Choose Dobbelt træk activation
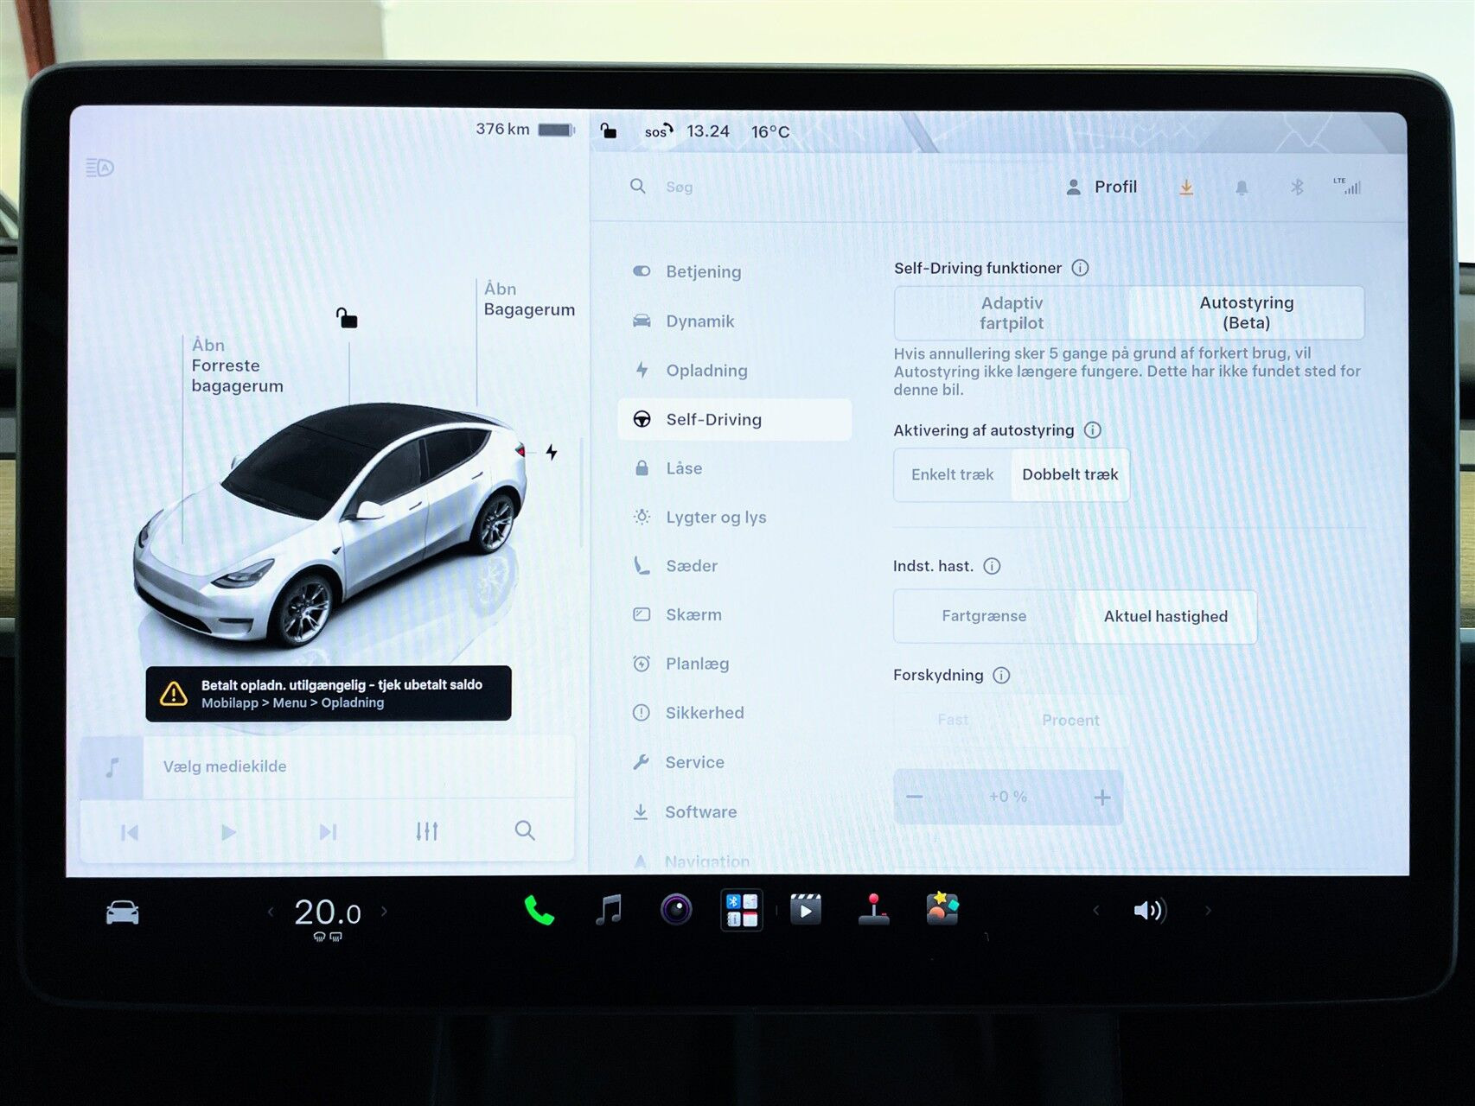Image resolution: width=1475 pixels, height=1106 pixels. 1070,474
